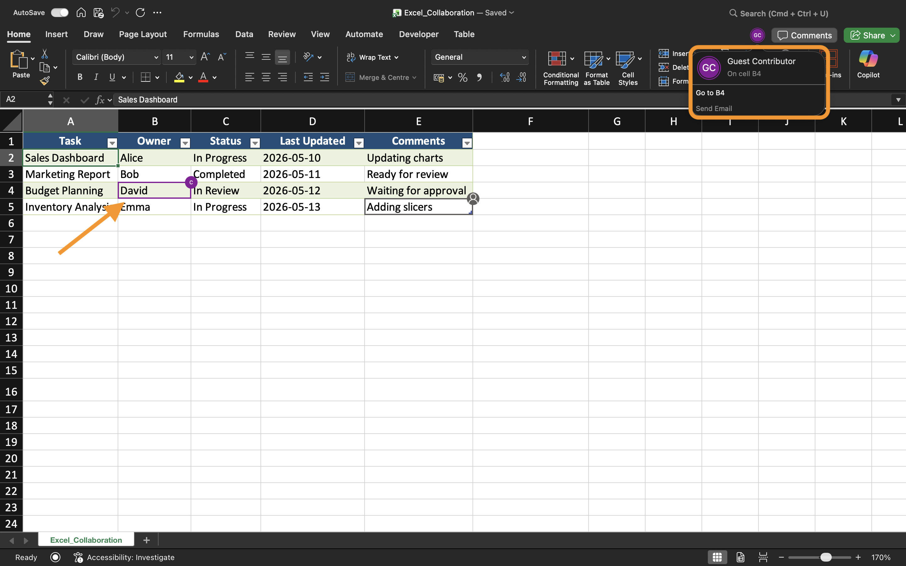Image resolution: width=906 pixels, height=566 pixels.
Task: Expand the Owner column filter dropdown
Action: point(185,143)
